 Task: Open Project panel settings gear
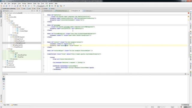(x=37, y=11)
